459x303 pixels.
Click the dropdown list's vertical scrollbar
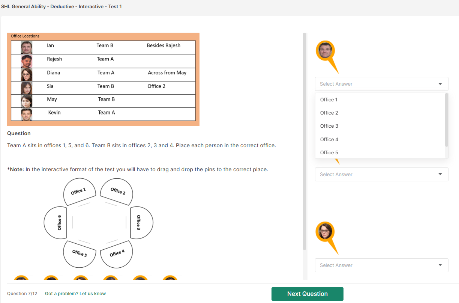point(446,120)
